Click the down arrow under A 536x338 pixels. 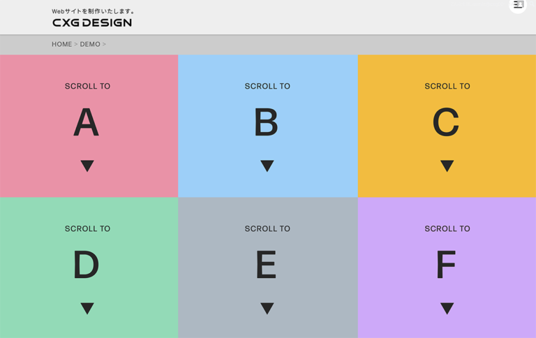(x=87, y=166)
